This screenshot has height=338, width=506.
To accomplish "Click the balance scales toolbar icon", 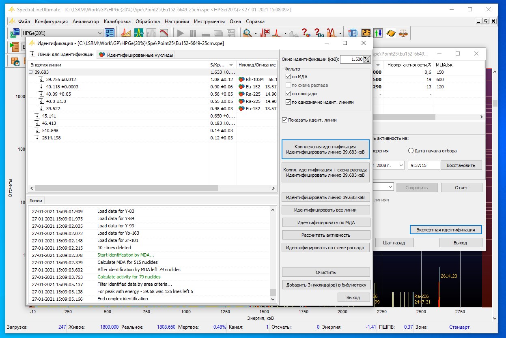I will tap(403, 33).
